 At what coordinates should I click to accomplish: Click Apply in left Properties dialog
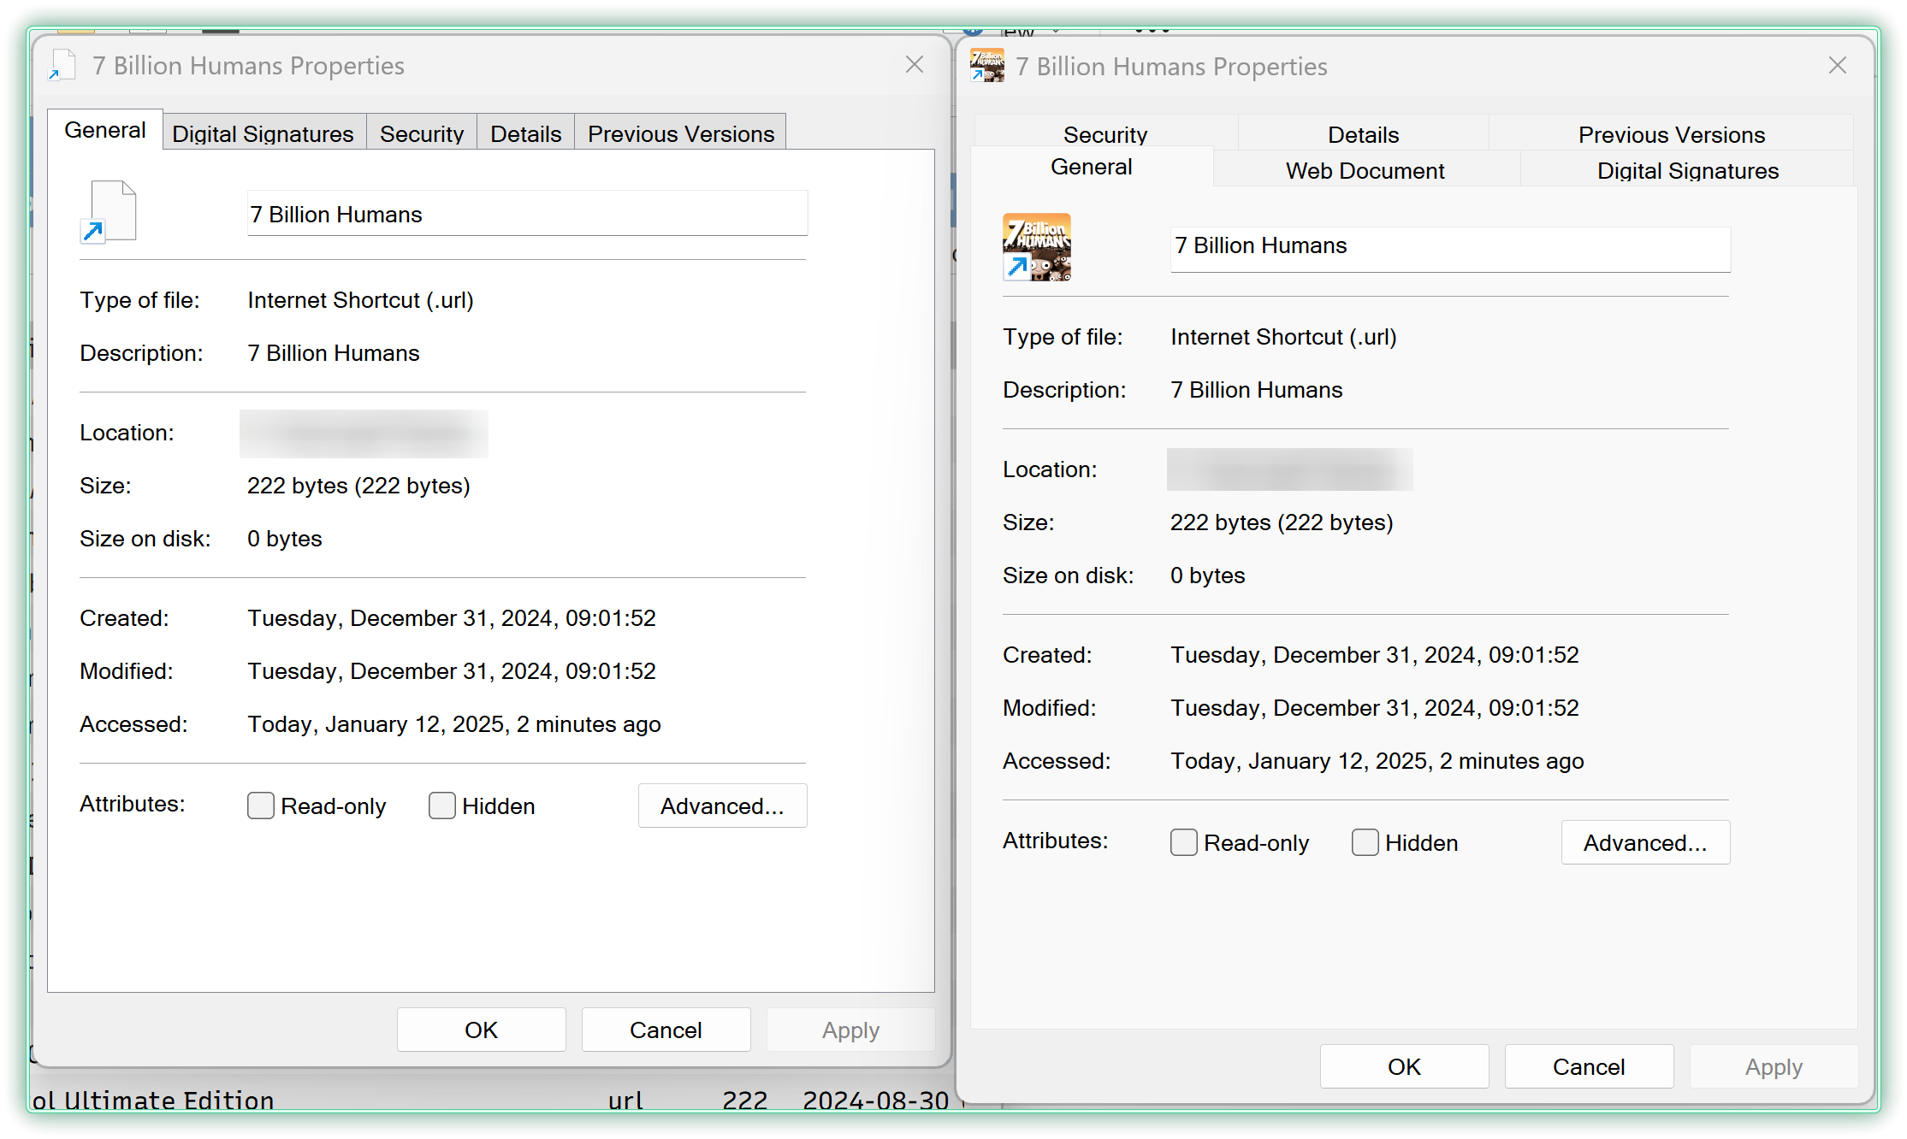[851, 1030]
